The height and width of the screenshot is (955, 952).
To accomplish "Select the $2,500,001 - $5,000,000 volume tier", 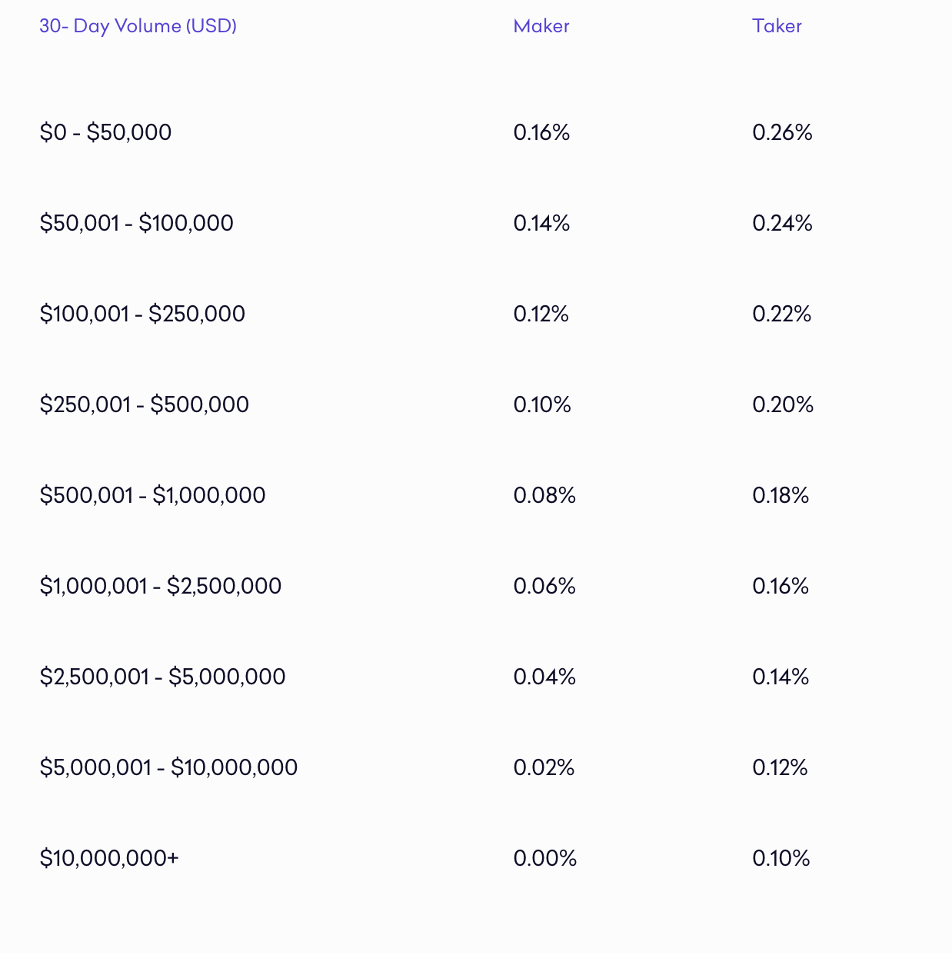I will (x=162, y=677).
